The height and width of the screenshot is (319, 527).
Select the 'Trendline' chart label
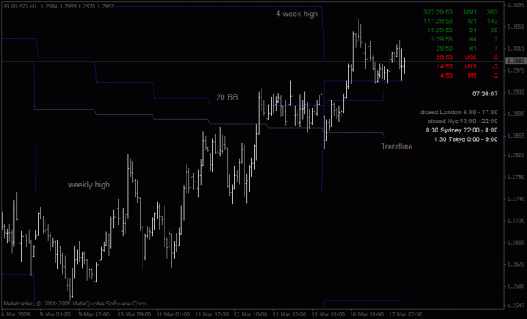pos(396,146)
